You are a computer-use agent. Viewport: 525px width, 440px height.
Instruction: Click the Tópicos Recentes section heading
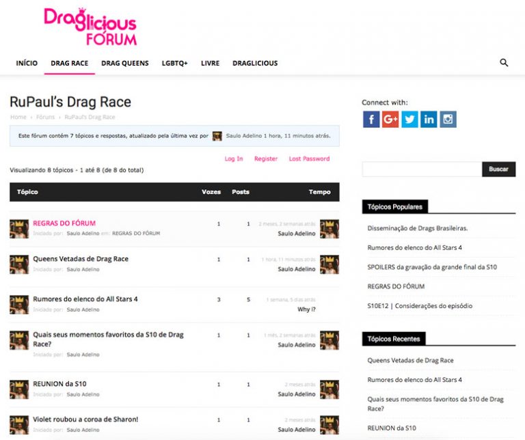click(394, 339)
